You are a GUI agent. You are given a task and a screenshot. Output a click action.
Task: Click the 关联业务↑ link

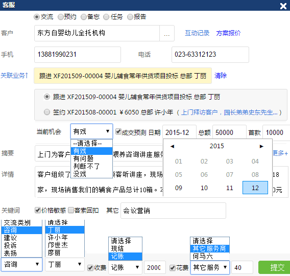(14, 76)
